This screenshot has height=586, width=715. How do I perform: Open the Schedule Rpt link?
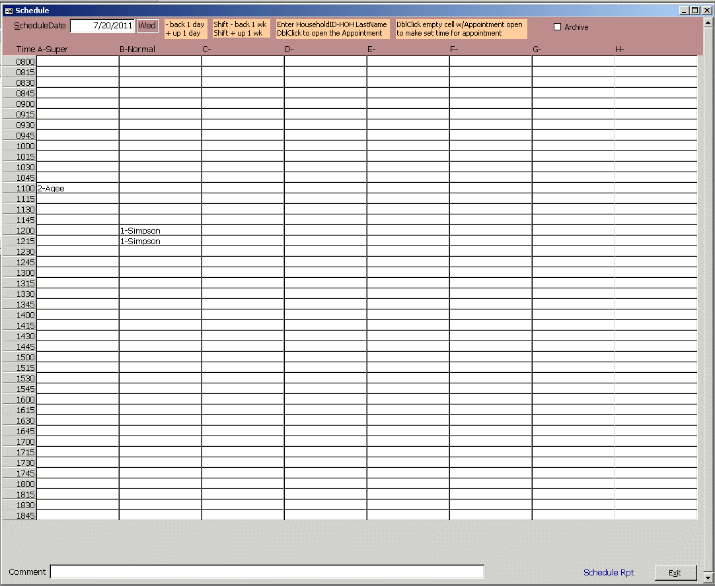pos(608,573)
